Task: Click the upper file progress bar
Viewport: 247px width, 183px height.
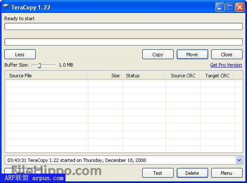Action: pyautogui.click(x=123, y=26)
